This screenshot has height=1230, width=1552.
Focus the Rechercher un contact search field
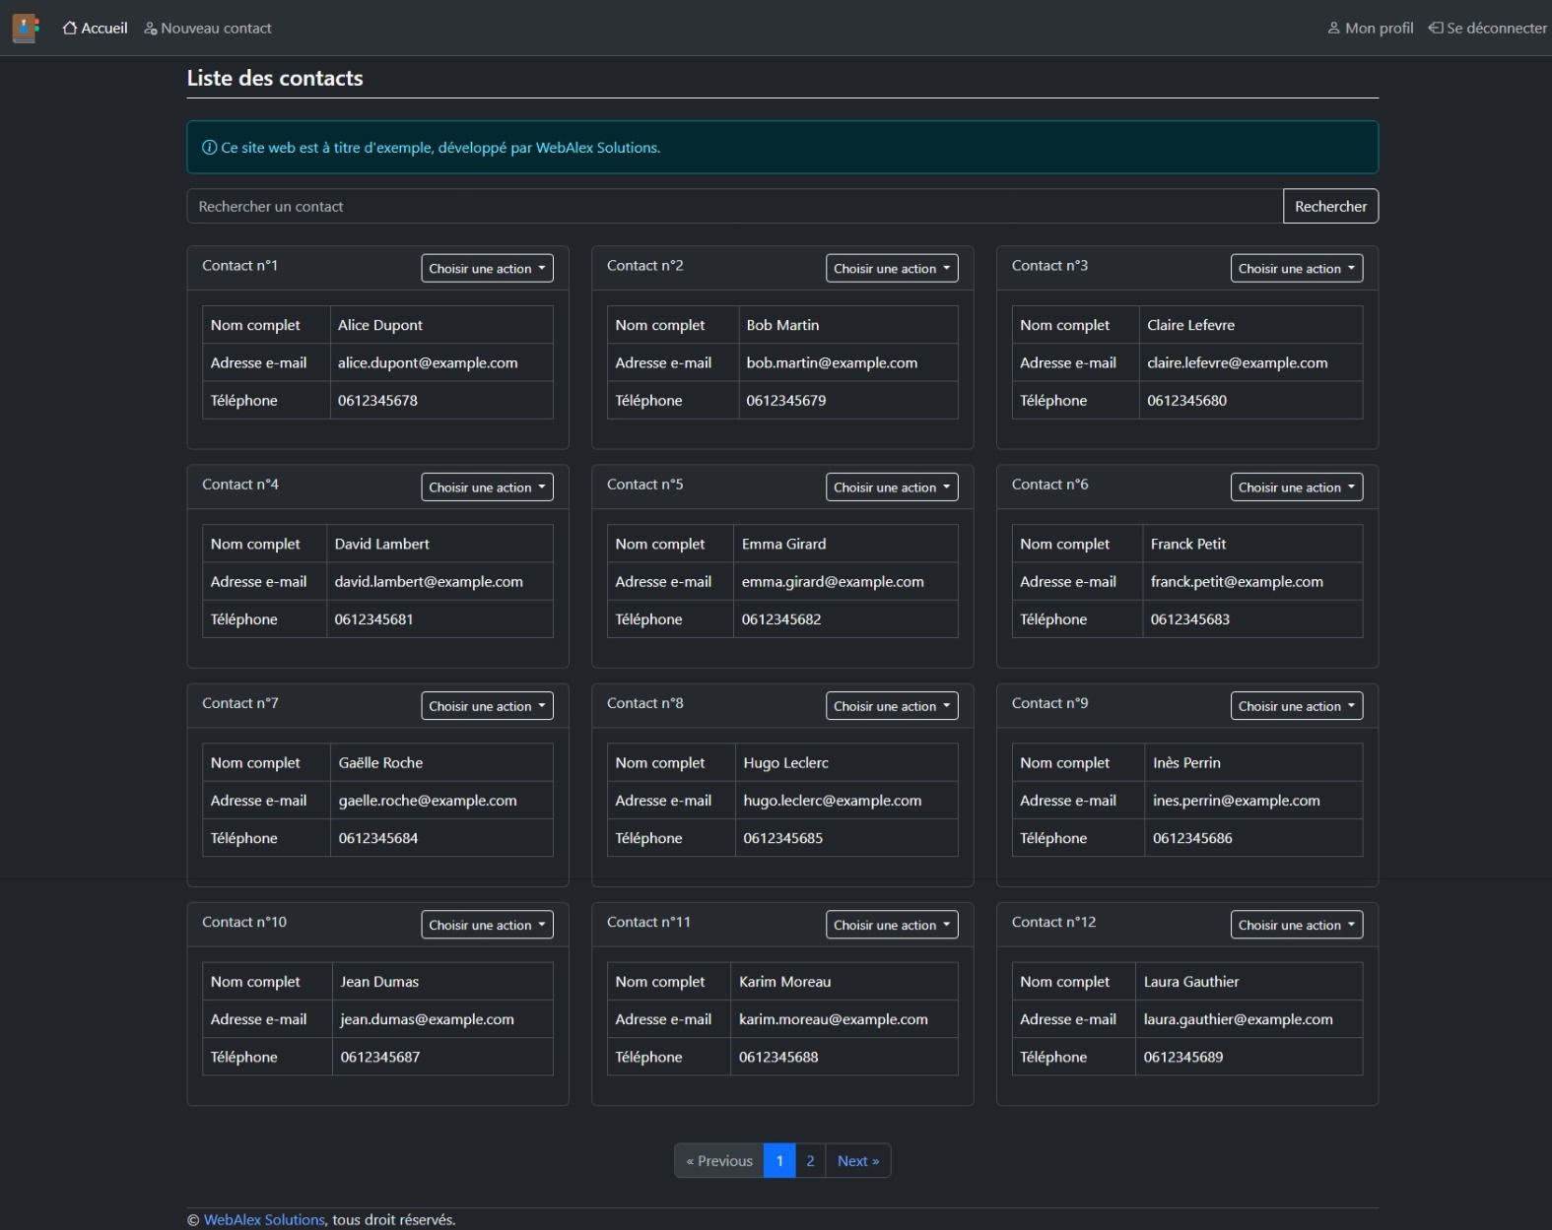(x=734, y=207)
